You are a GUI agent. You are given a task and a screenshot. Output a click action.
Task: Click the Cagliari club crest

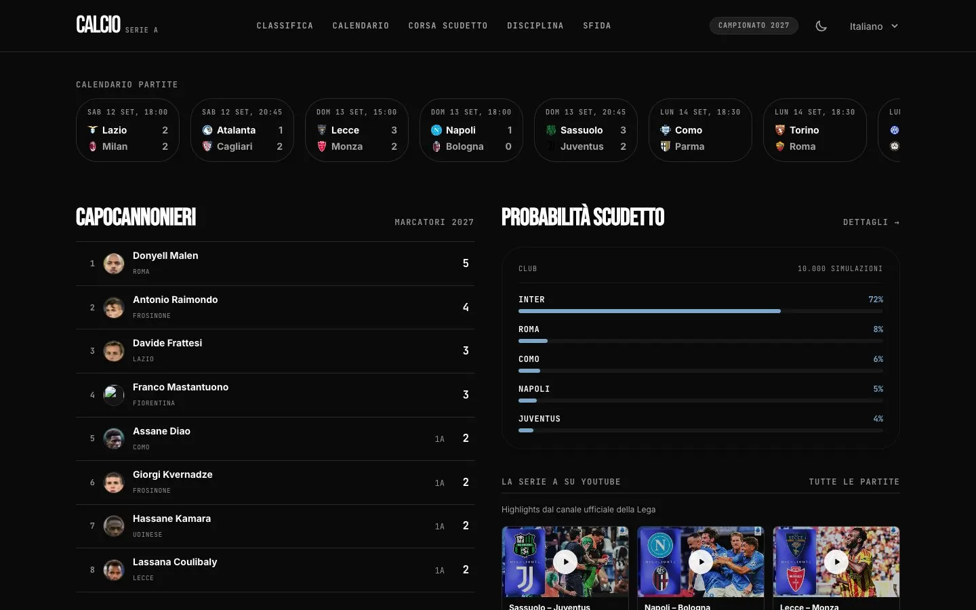207,146
